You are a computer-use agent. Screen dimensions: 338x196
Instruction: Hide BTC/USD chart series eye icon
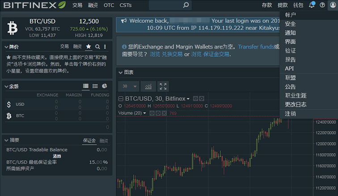[x=195, y=99]
